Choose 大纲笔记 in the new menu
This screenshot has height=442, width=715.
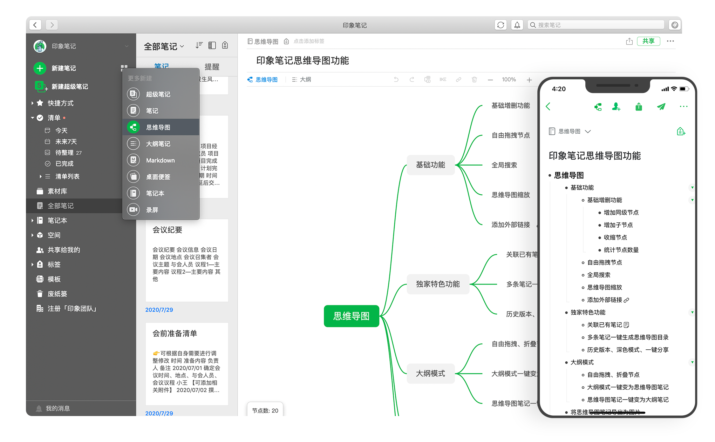[161, 143]
